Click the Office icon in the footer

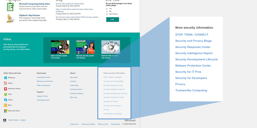tap(6, 83)
